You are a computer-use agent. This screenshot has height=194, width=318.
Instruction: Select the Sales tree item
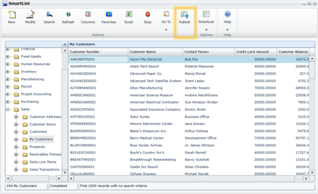[x=25, y=109]
